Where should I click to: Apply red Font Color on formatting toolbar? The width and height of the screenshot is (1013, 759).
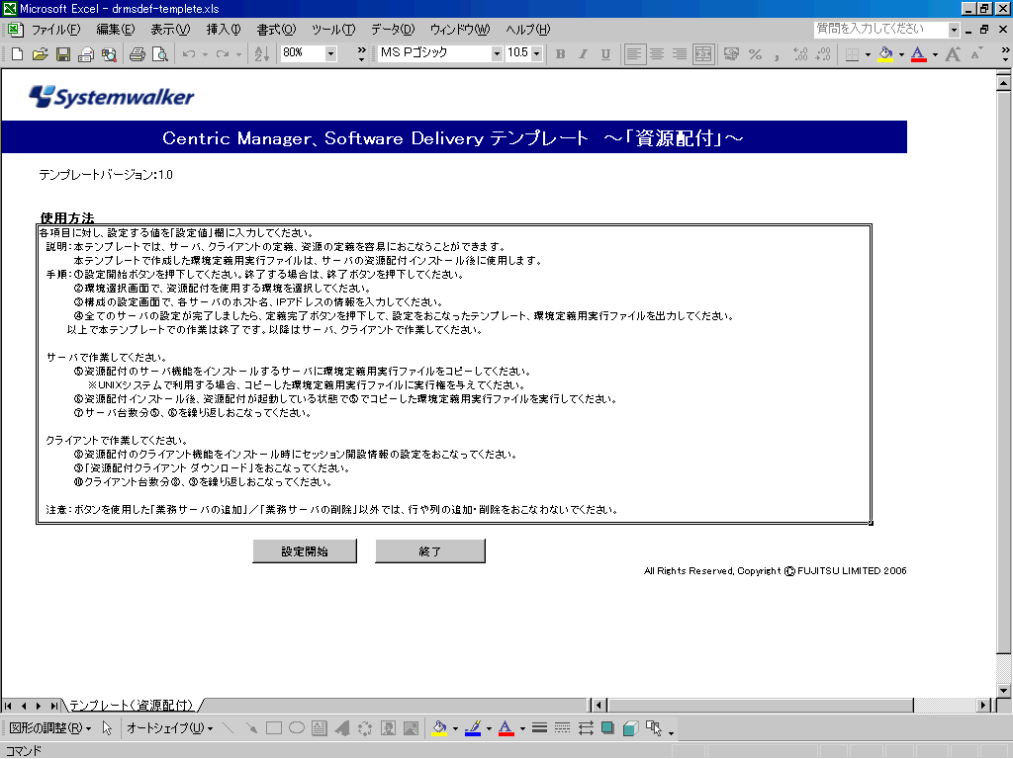click(919, 54)
